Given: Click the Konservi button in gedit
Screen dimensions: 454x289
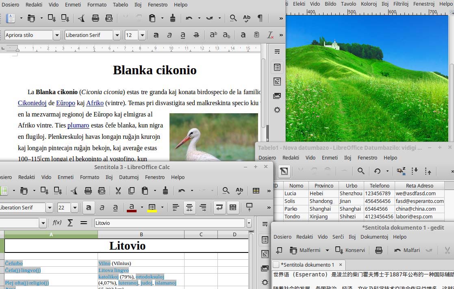Looking at the screenshot, I should (x=350, y=250).
